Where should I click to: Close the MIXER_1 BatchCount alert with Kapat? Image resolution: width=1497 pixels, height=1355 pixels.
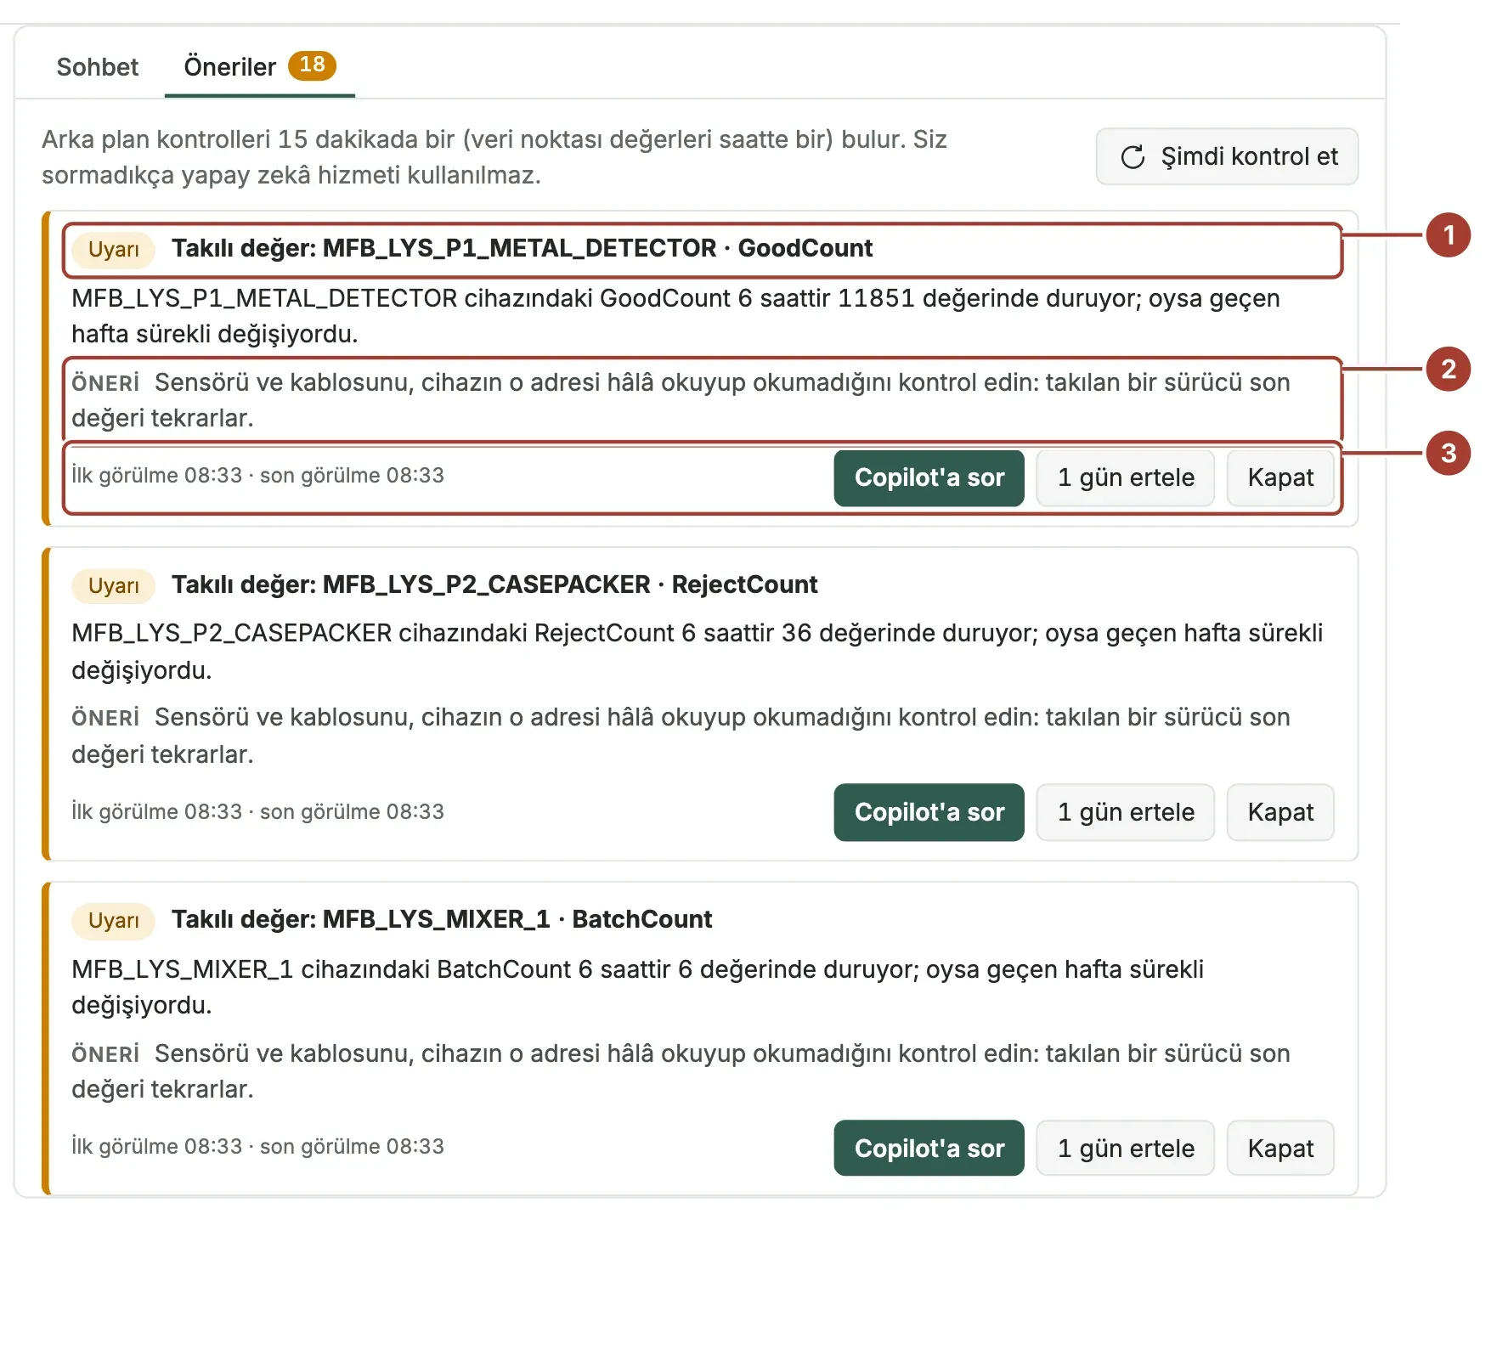coord(1280,1149)
